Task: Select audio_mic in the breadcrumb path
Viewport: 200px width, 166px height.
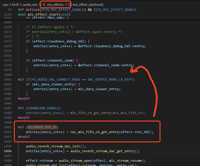Action: (x=30, y=5)
